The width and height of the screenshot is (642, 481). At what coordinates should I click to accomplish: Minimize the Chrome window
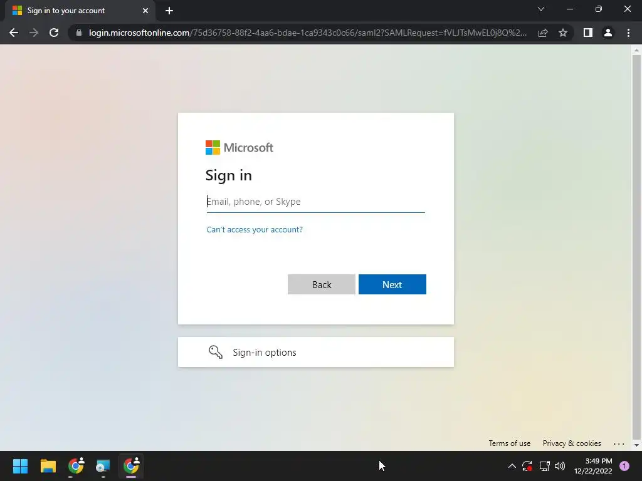point(570,9)
